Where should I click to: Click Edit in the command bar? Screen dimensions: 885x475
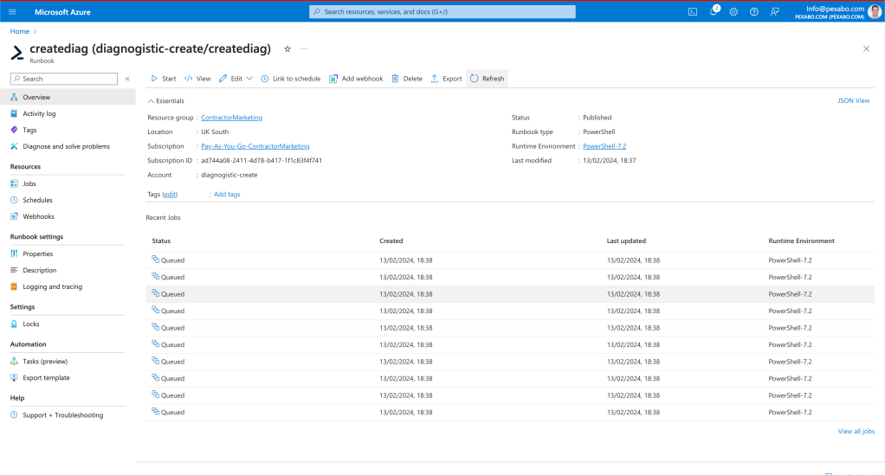(x=231, y=79)
